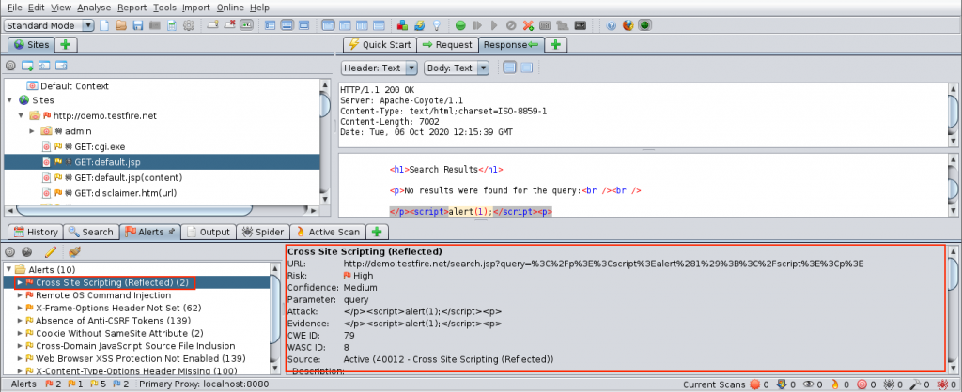962x392 pixels.
Task: Open the Spider tab
Action: (x=263, y=233)
